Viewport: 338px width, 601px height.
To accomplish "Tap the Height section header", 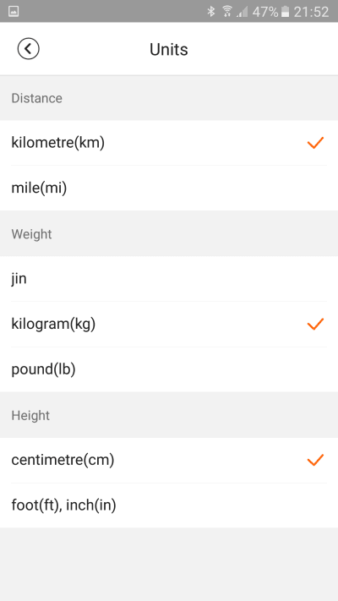I will pyautogui.click(x=30, y=415).
